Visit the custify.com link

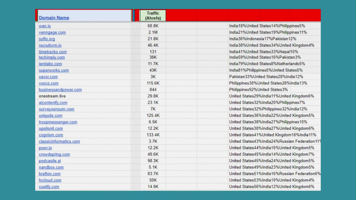(x=49, y=187)
